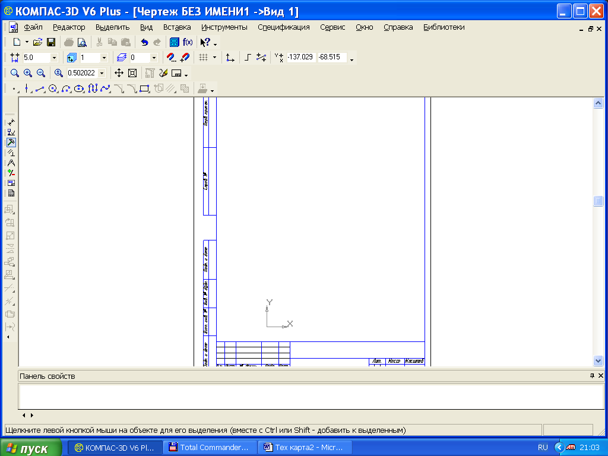Click the show all fit-to-window icon
This screenshot has height=456, width=608.
[132, 73]
